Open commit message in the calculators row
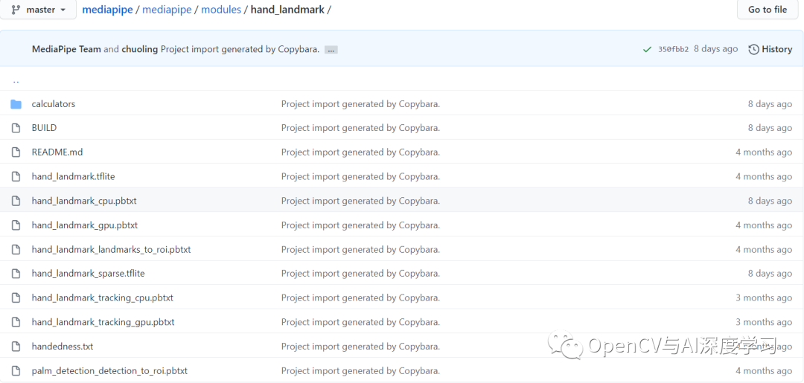This screenshot has width=804, height=383. tap(360, 104)
